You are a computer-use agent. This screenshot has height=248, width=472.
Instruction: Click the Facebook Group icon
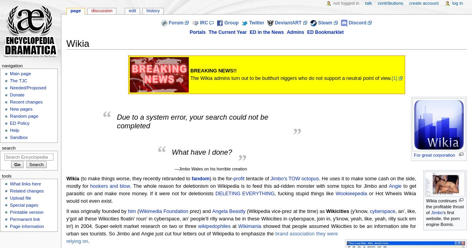point(220,23)
